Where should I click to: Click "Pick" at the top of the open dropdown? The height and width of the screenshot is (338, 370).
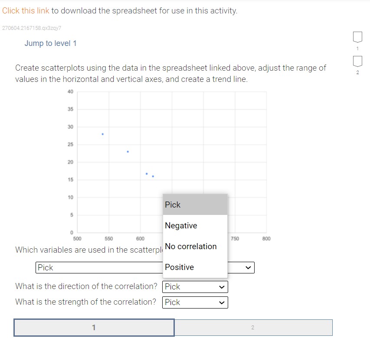tap(172, 205)
